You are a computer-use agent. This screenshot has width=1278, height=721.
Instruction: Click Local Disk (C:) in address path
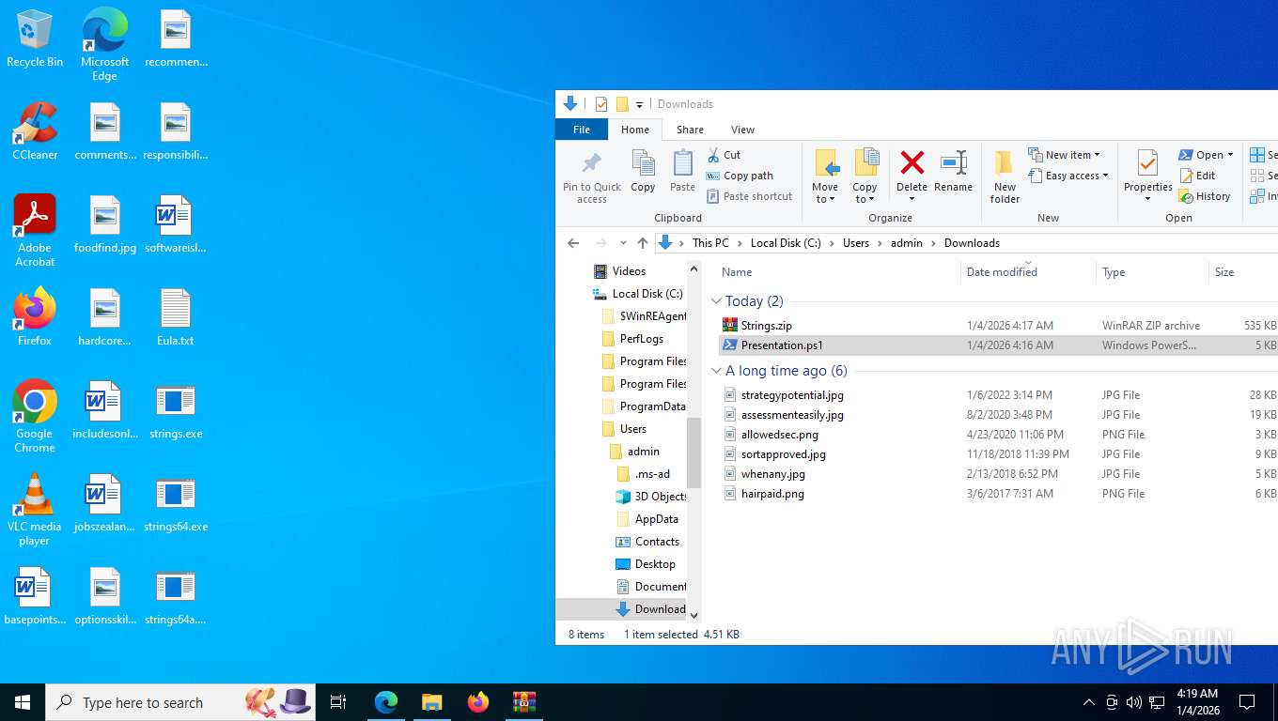(x=786, y=242)
